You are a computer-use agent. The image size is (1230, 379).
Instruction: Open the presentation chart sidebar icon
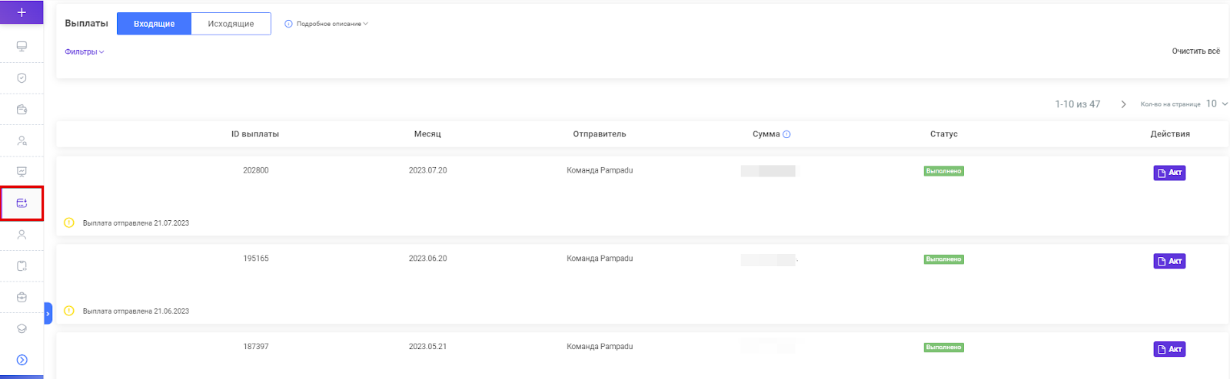(x=22, y=172)
